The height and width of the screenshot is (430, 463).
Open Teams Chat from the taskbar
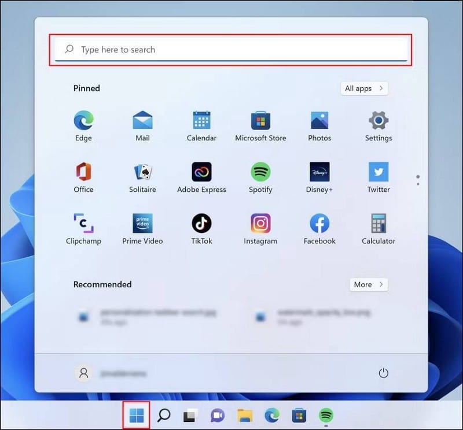(x=217, y=416)
